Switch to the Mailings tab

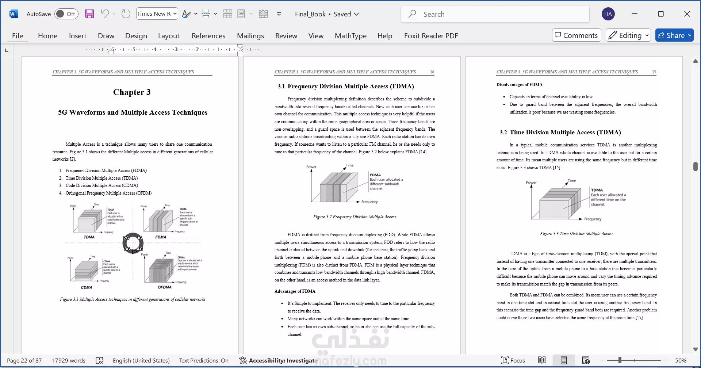point(250,36)
